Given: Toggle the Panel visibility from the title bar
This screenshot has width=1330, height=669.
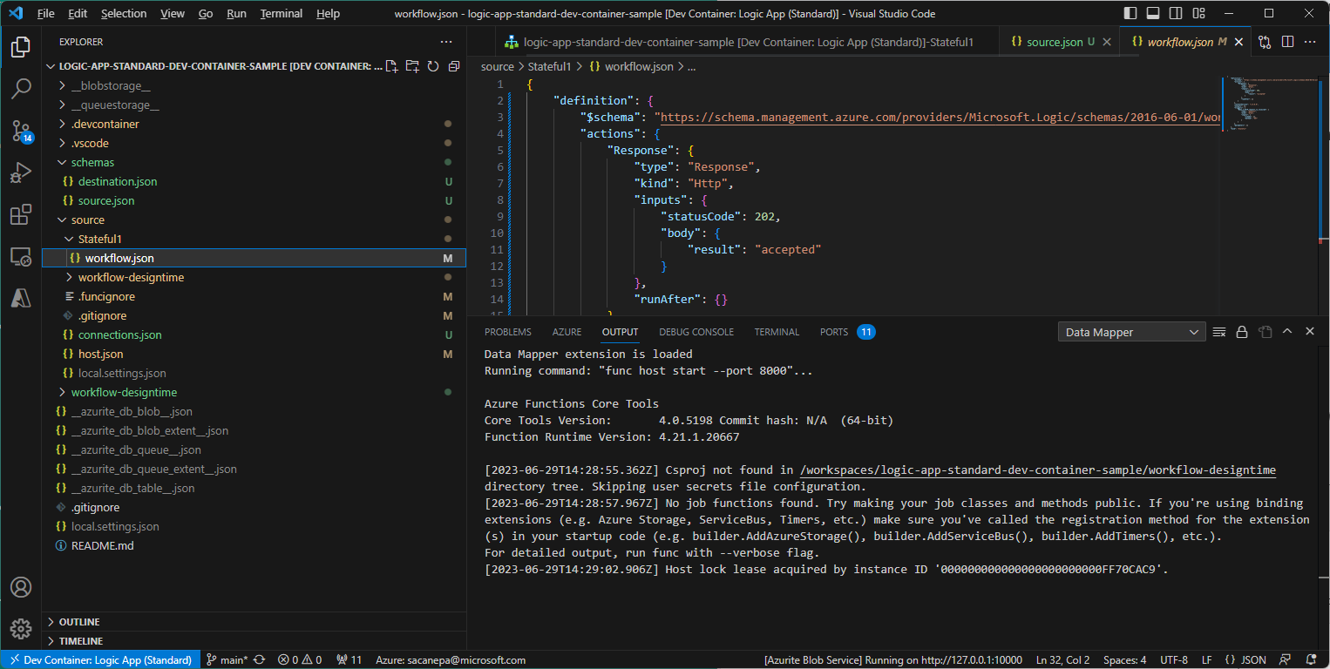Looking at the screenshot, I should 1151,12.
